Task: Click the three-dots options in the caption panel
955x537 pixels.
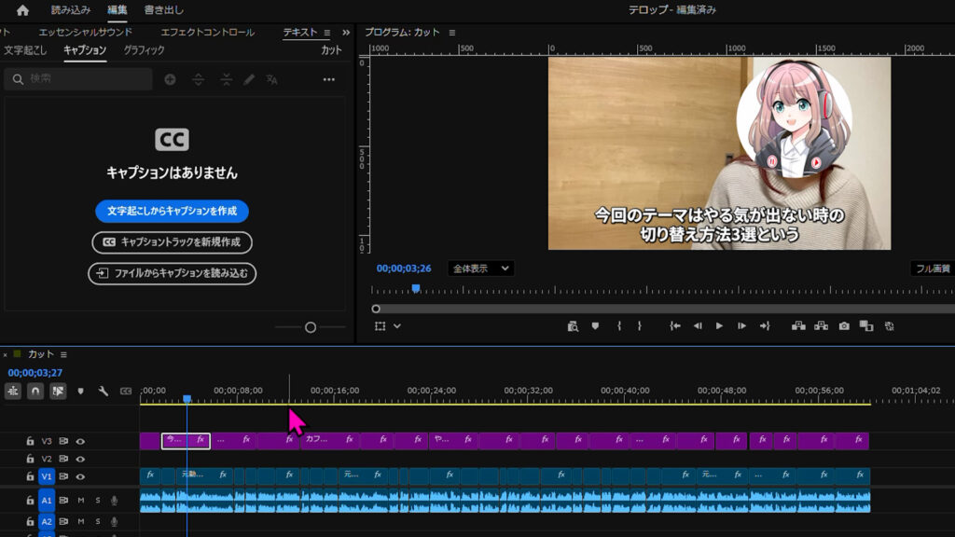Action: [328, 80]
